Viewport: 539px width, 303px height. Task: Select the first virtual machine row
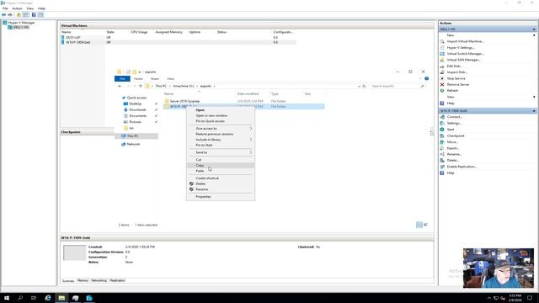tap(178, 37)
